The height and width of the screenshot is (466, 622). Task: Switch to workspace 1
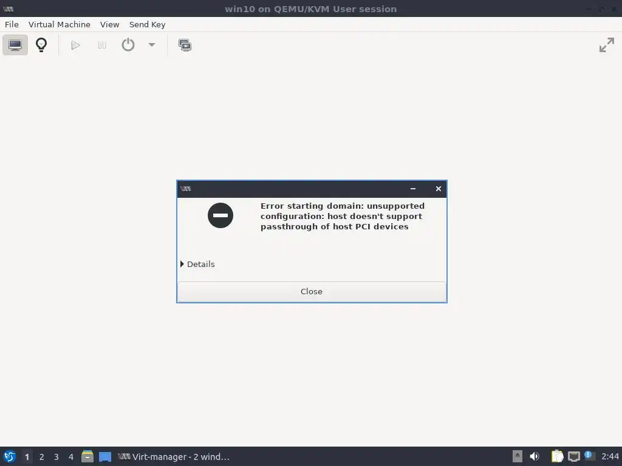[27, 457]
